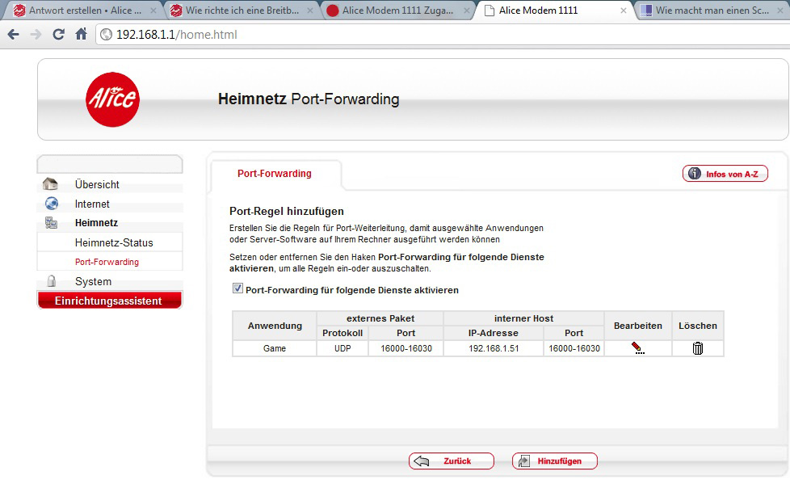The image size is (790, 484).
Task: Open the Heimnetz-Status submenu item
Action: point(114,242)
